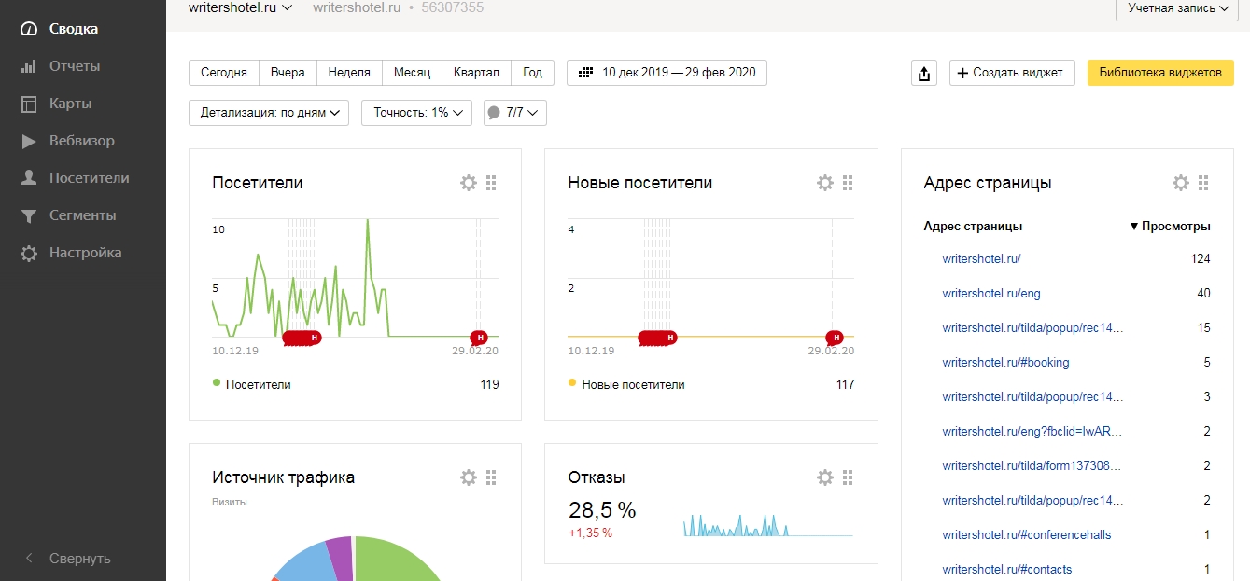
Task: Open settings gear of Адрес страницы widget
Action: pyautogui.click(x=1181, y=183)
